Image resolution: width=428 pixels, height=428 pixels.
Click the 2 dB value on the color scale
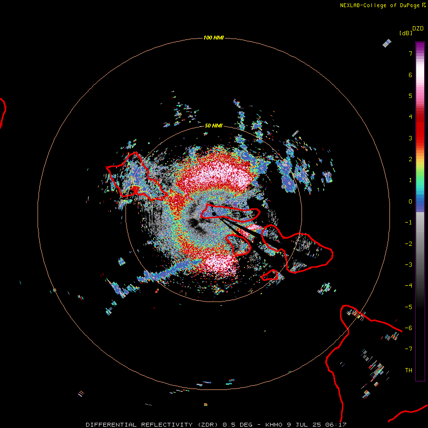(410, 159)
